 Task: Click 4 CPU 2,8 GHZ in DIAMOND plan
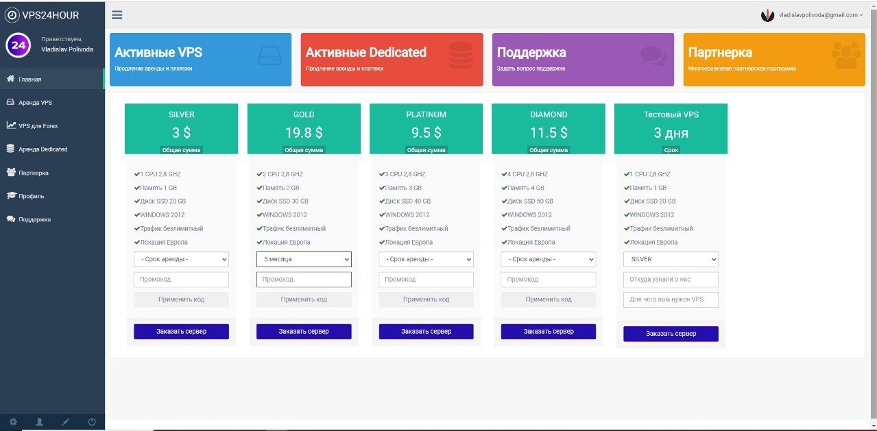[528, 174]
